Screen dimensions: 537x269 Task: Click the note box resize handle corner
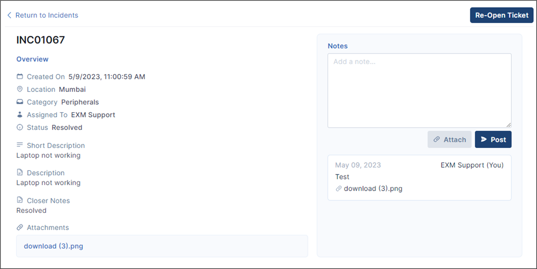pos(508,125)
